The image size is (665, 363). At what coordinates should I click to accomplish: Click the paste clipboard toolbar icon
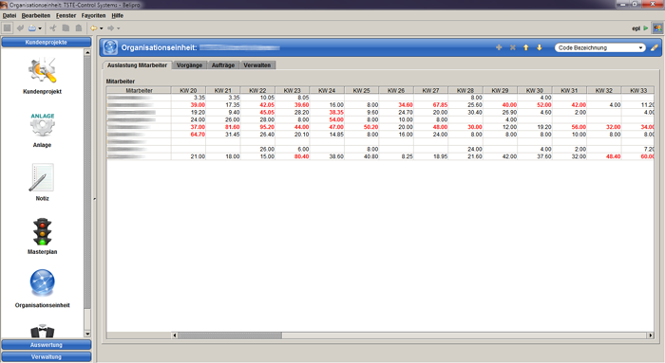click(x=79, y=27)
